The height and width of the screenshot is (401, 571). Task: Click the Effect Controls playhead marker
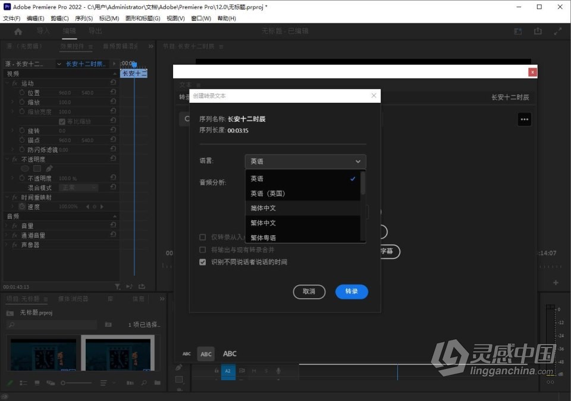pyautogui.click(x=134, y=65)
